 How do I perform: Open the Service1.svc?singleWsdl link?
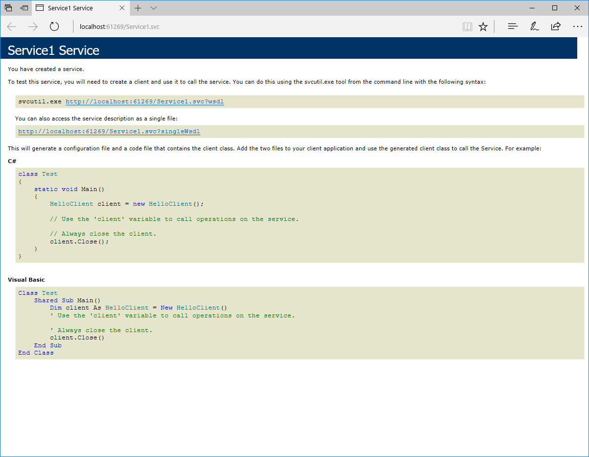(x=109, y=131)
